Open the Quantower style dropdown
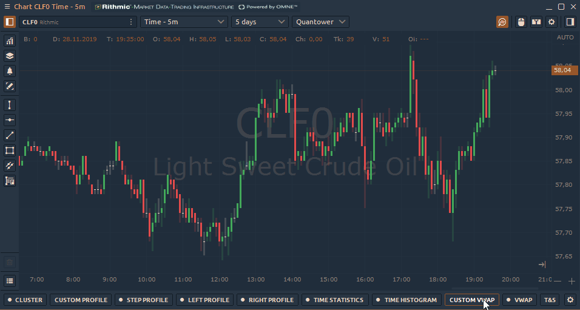580x310 pixels. pyautogui.click(x=320, y=22)
